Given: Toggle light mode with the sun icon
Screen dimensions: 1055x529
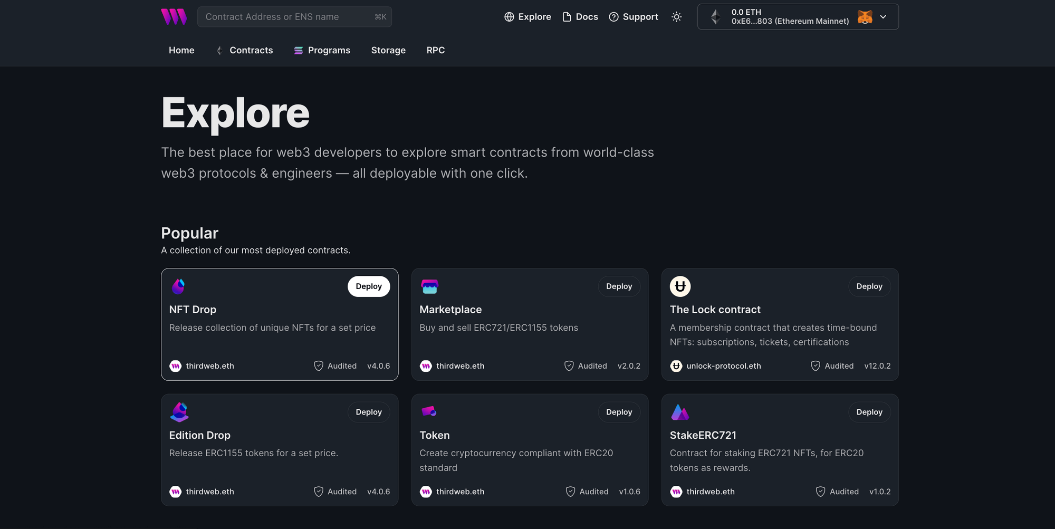Looking at the screenshot, I should [x=676, y=16].
